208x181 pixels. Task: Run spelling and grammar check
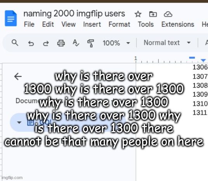(76, 43)
